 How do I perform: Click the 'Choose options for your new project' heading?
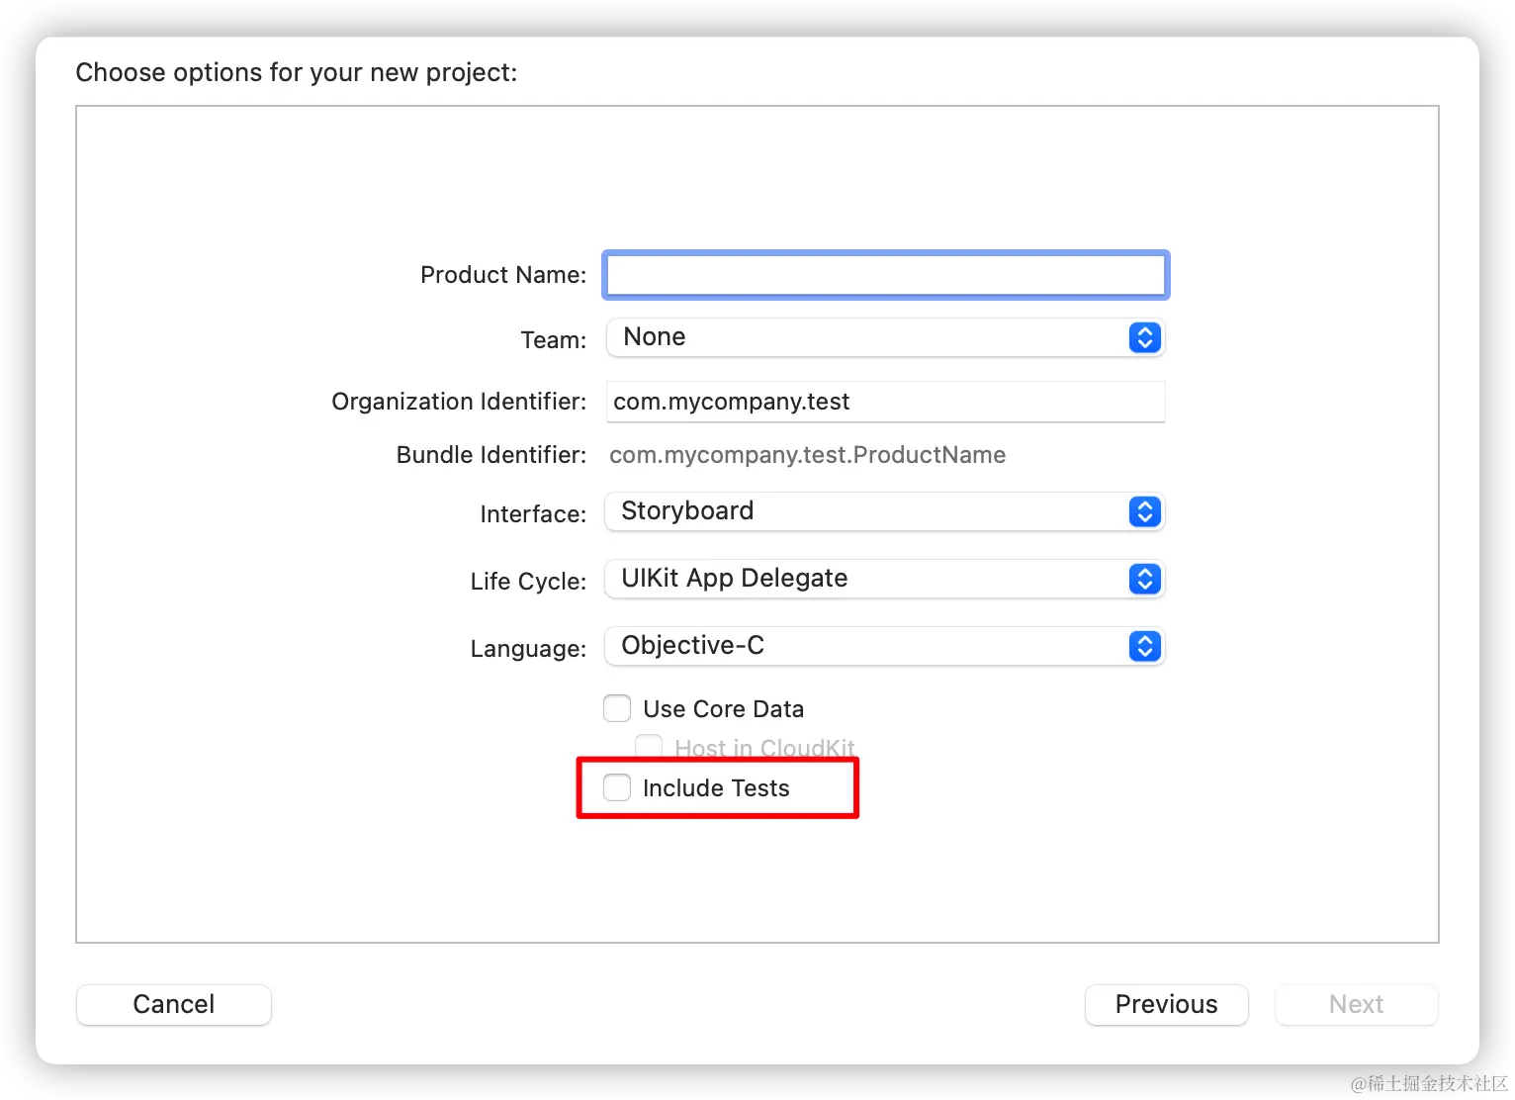click(x=297, y=72)
